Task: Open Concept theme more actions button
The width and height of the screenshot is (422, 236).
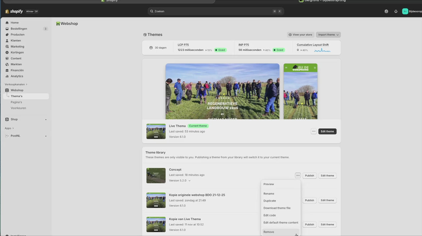Action: tap(298, 176)
